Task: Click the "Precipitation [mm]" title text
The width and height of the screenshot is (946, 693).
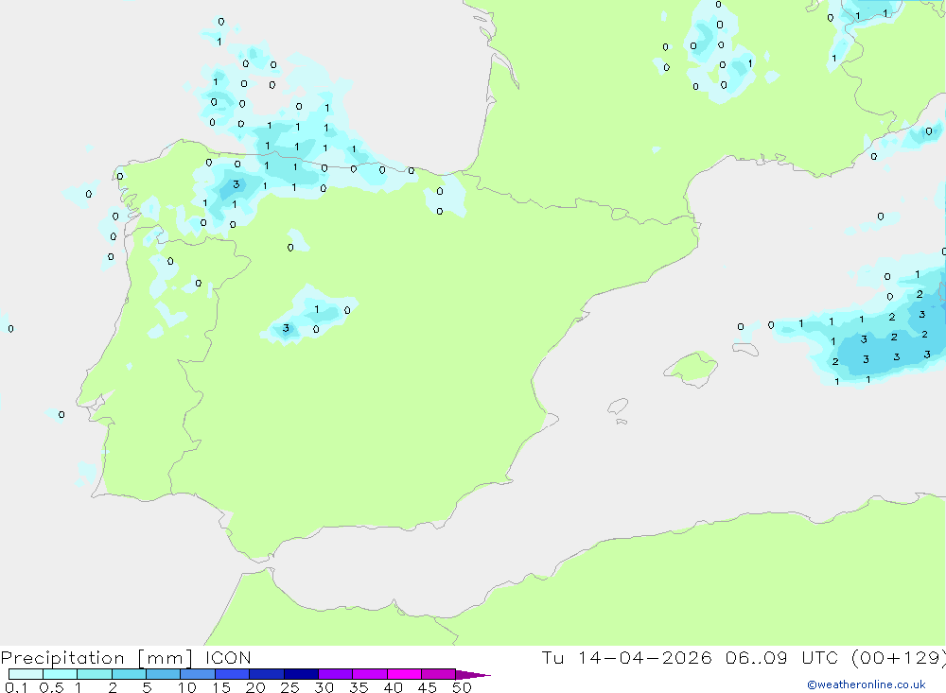Action: click(96, 658)
